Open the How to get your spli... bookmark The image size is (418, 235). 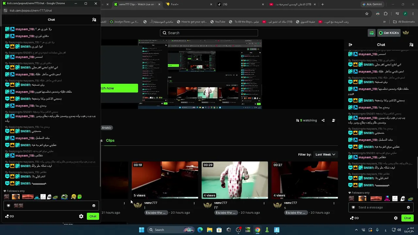(x=192, y=22)
